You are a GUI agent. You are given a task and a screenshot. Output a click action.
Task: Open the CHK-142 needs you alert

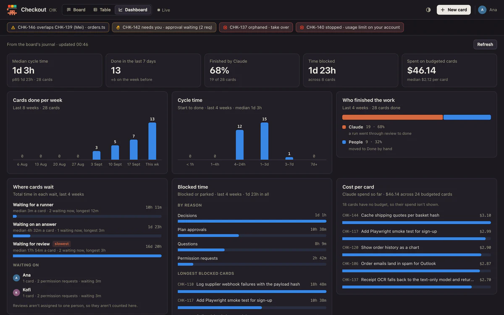[164, 27]
